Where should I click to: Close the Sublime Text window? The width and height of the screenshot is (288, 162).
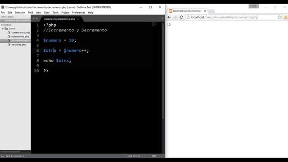coord(160,7)
